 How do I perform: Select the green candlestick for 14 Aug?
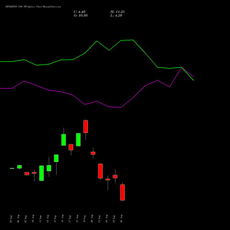coord(63,140)
